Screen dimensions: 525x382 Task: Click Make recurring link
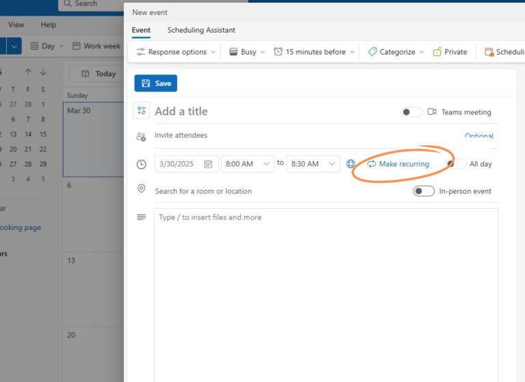[x=398, y=164]
